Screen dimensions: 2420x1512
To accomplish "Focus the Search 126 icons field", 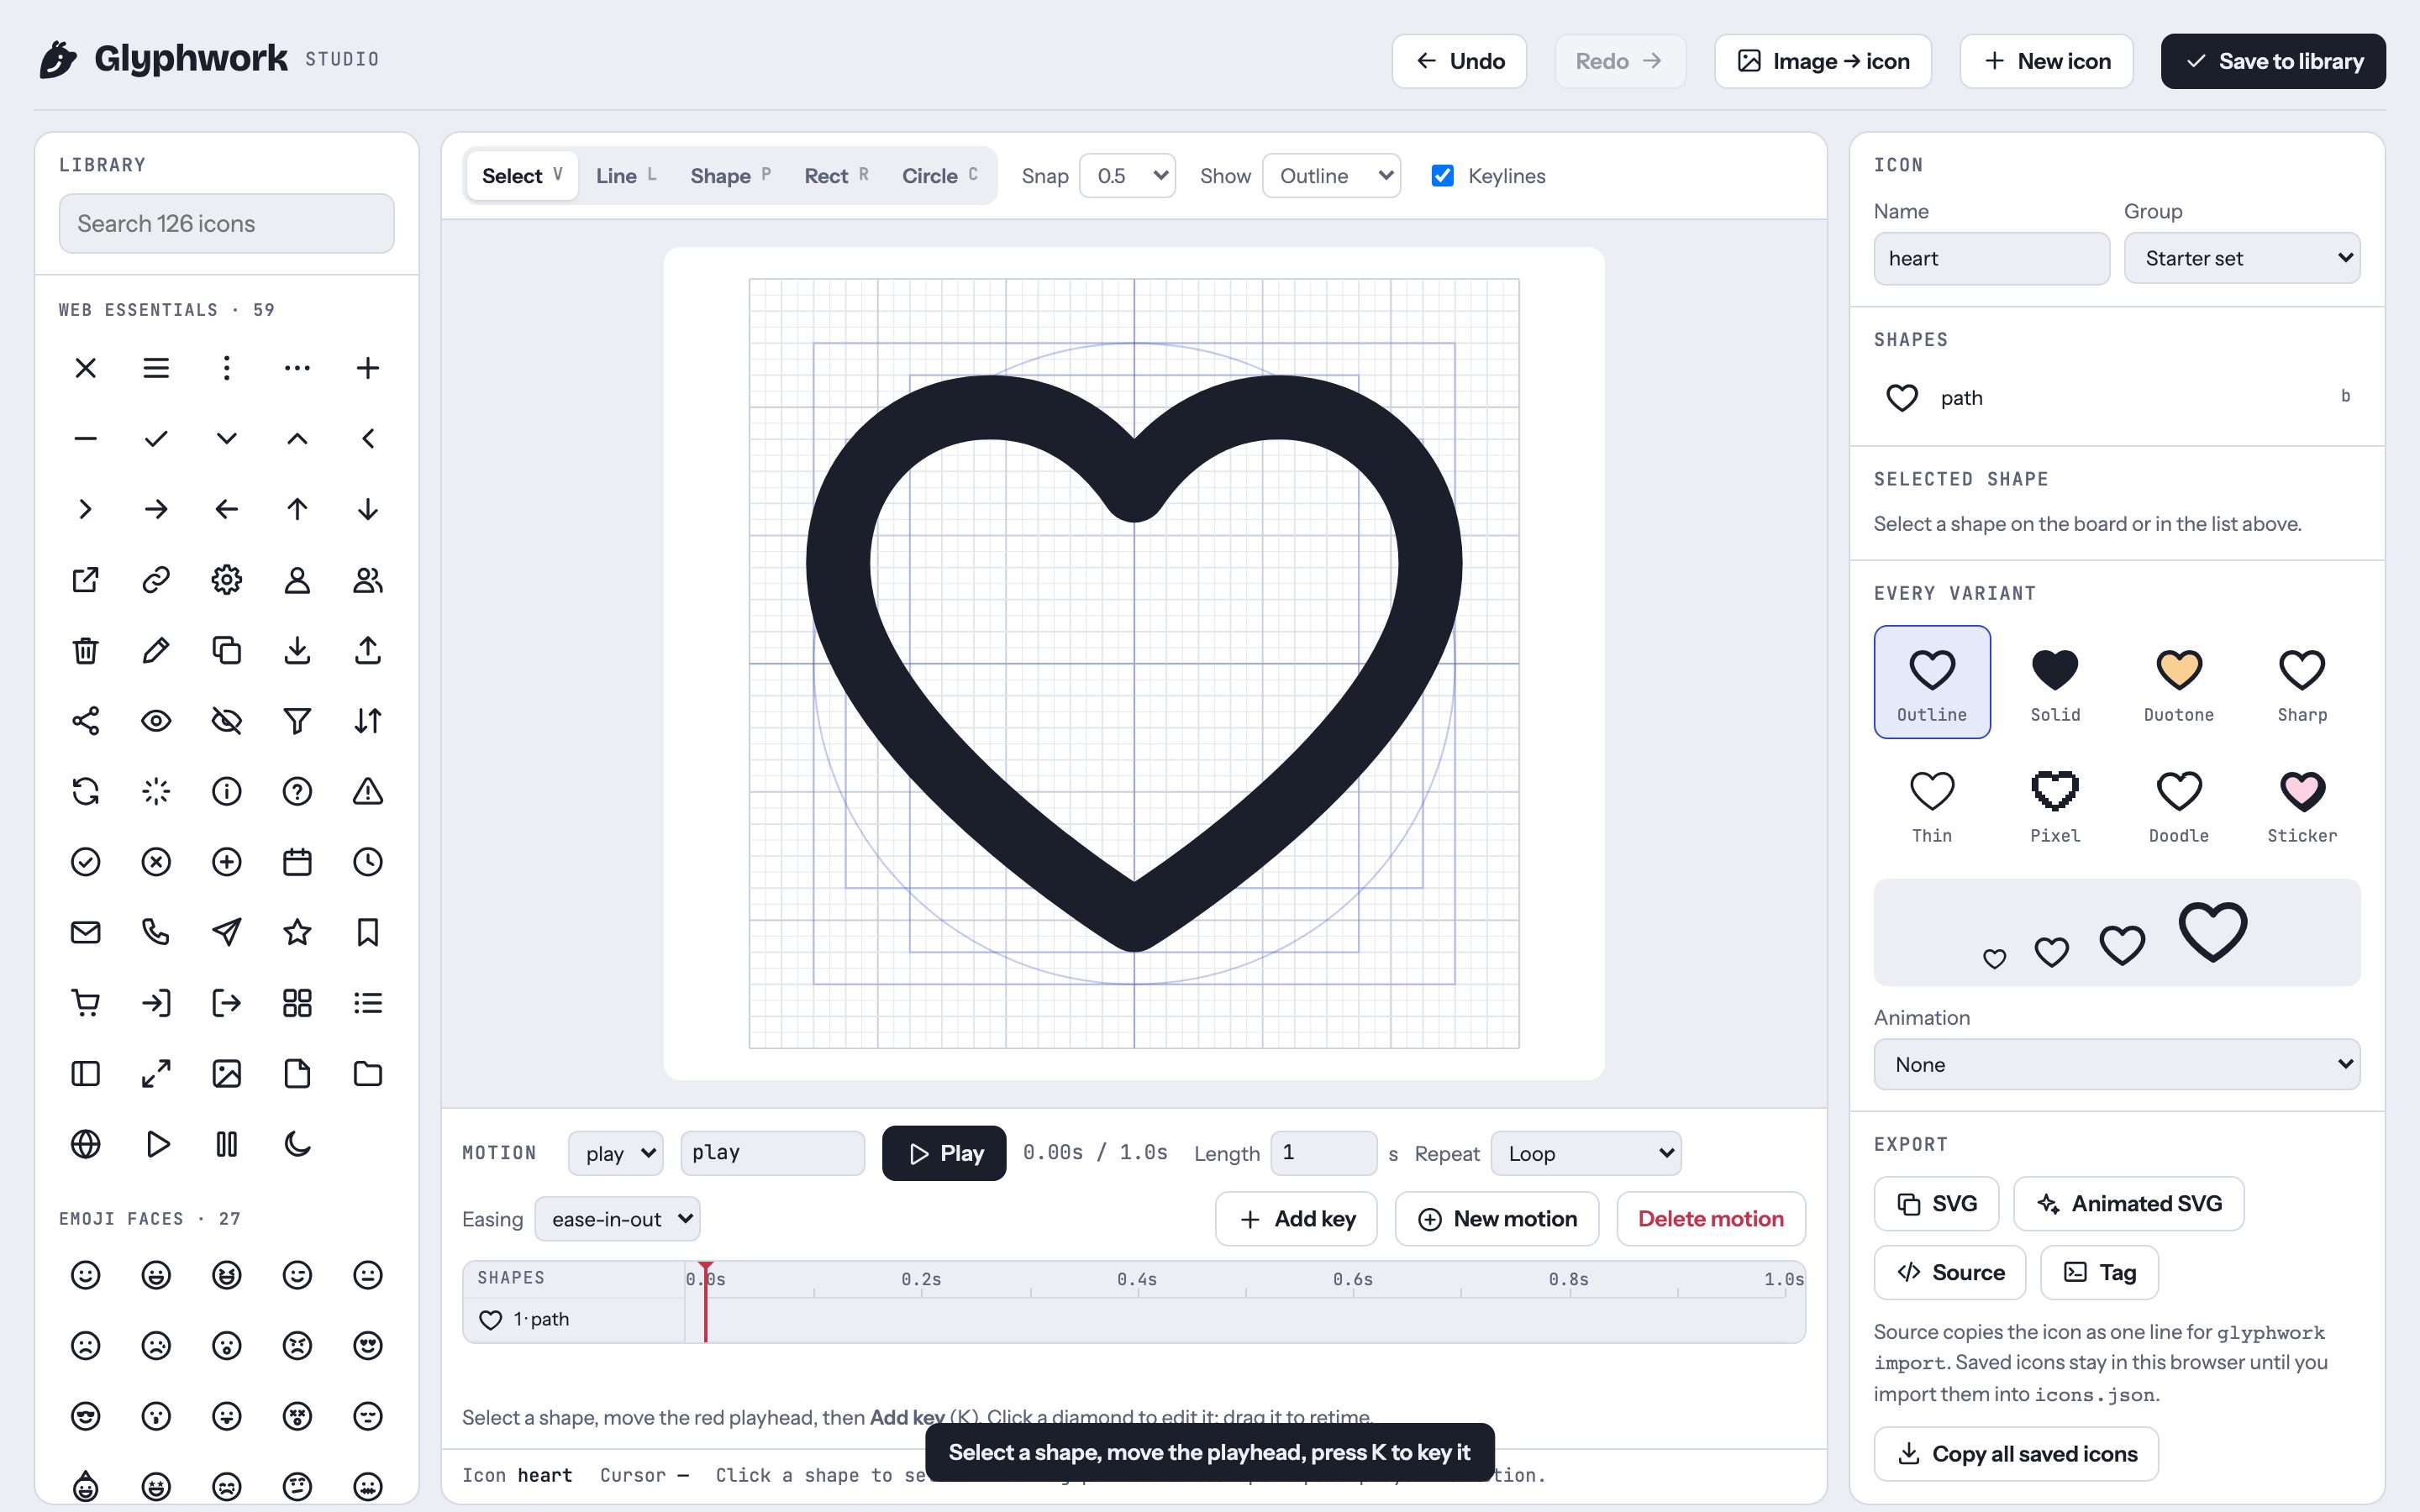I will point(227,224).
